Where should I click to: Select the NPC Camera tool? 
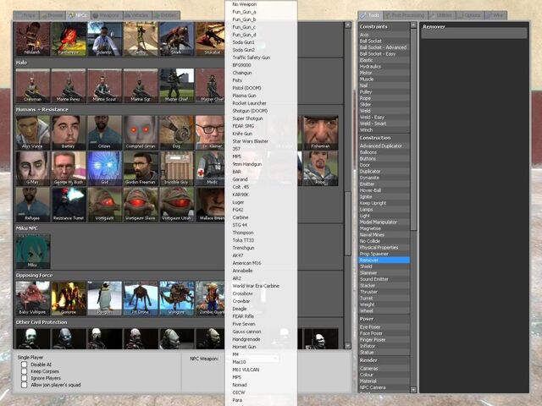point(384,387)
